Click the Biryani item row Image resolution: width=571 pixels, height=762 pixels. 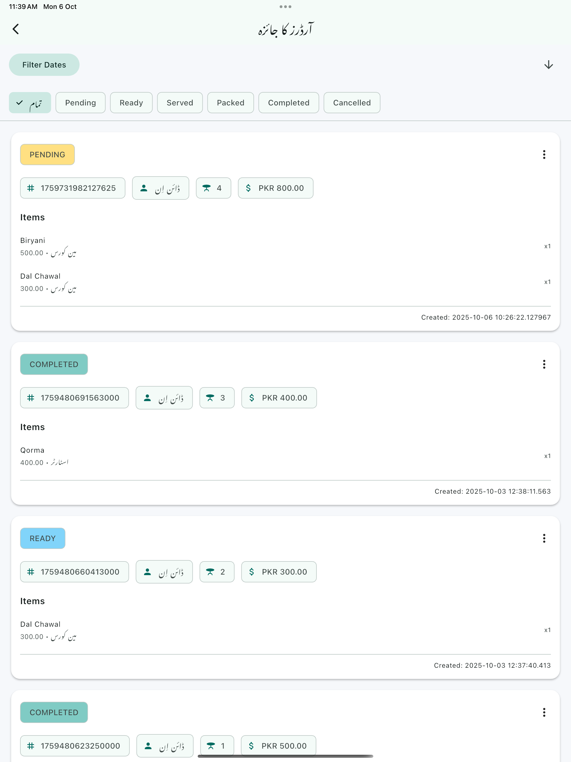[x=285, y=246]
